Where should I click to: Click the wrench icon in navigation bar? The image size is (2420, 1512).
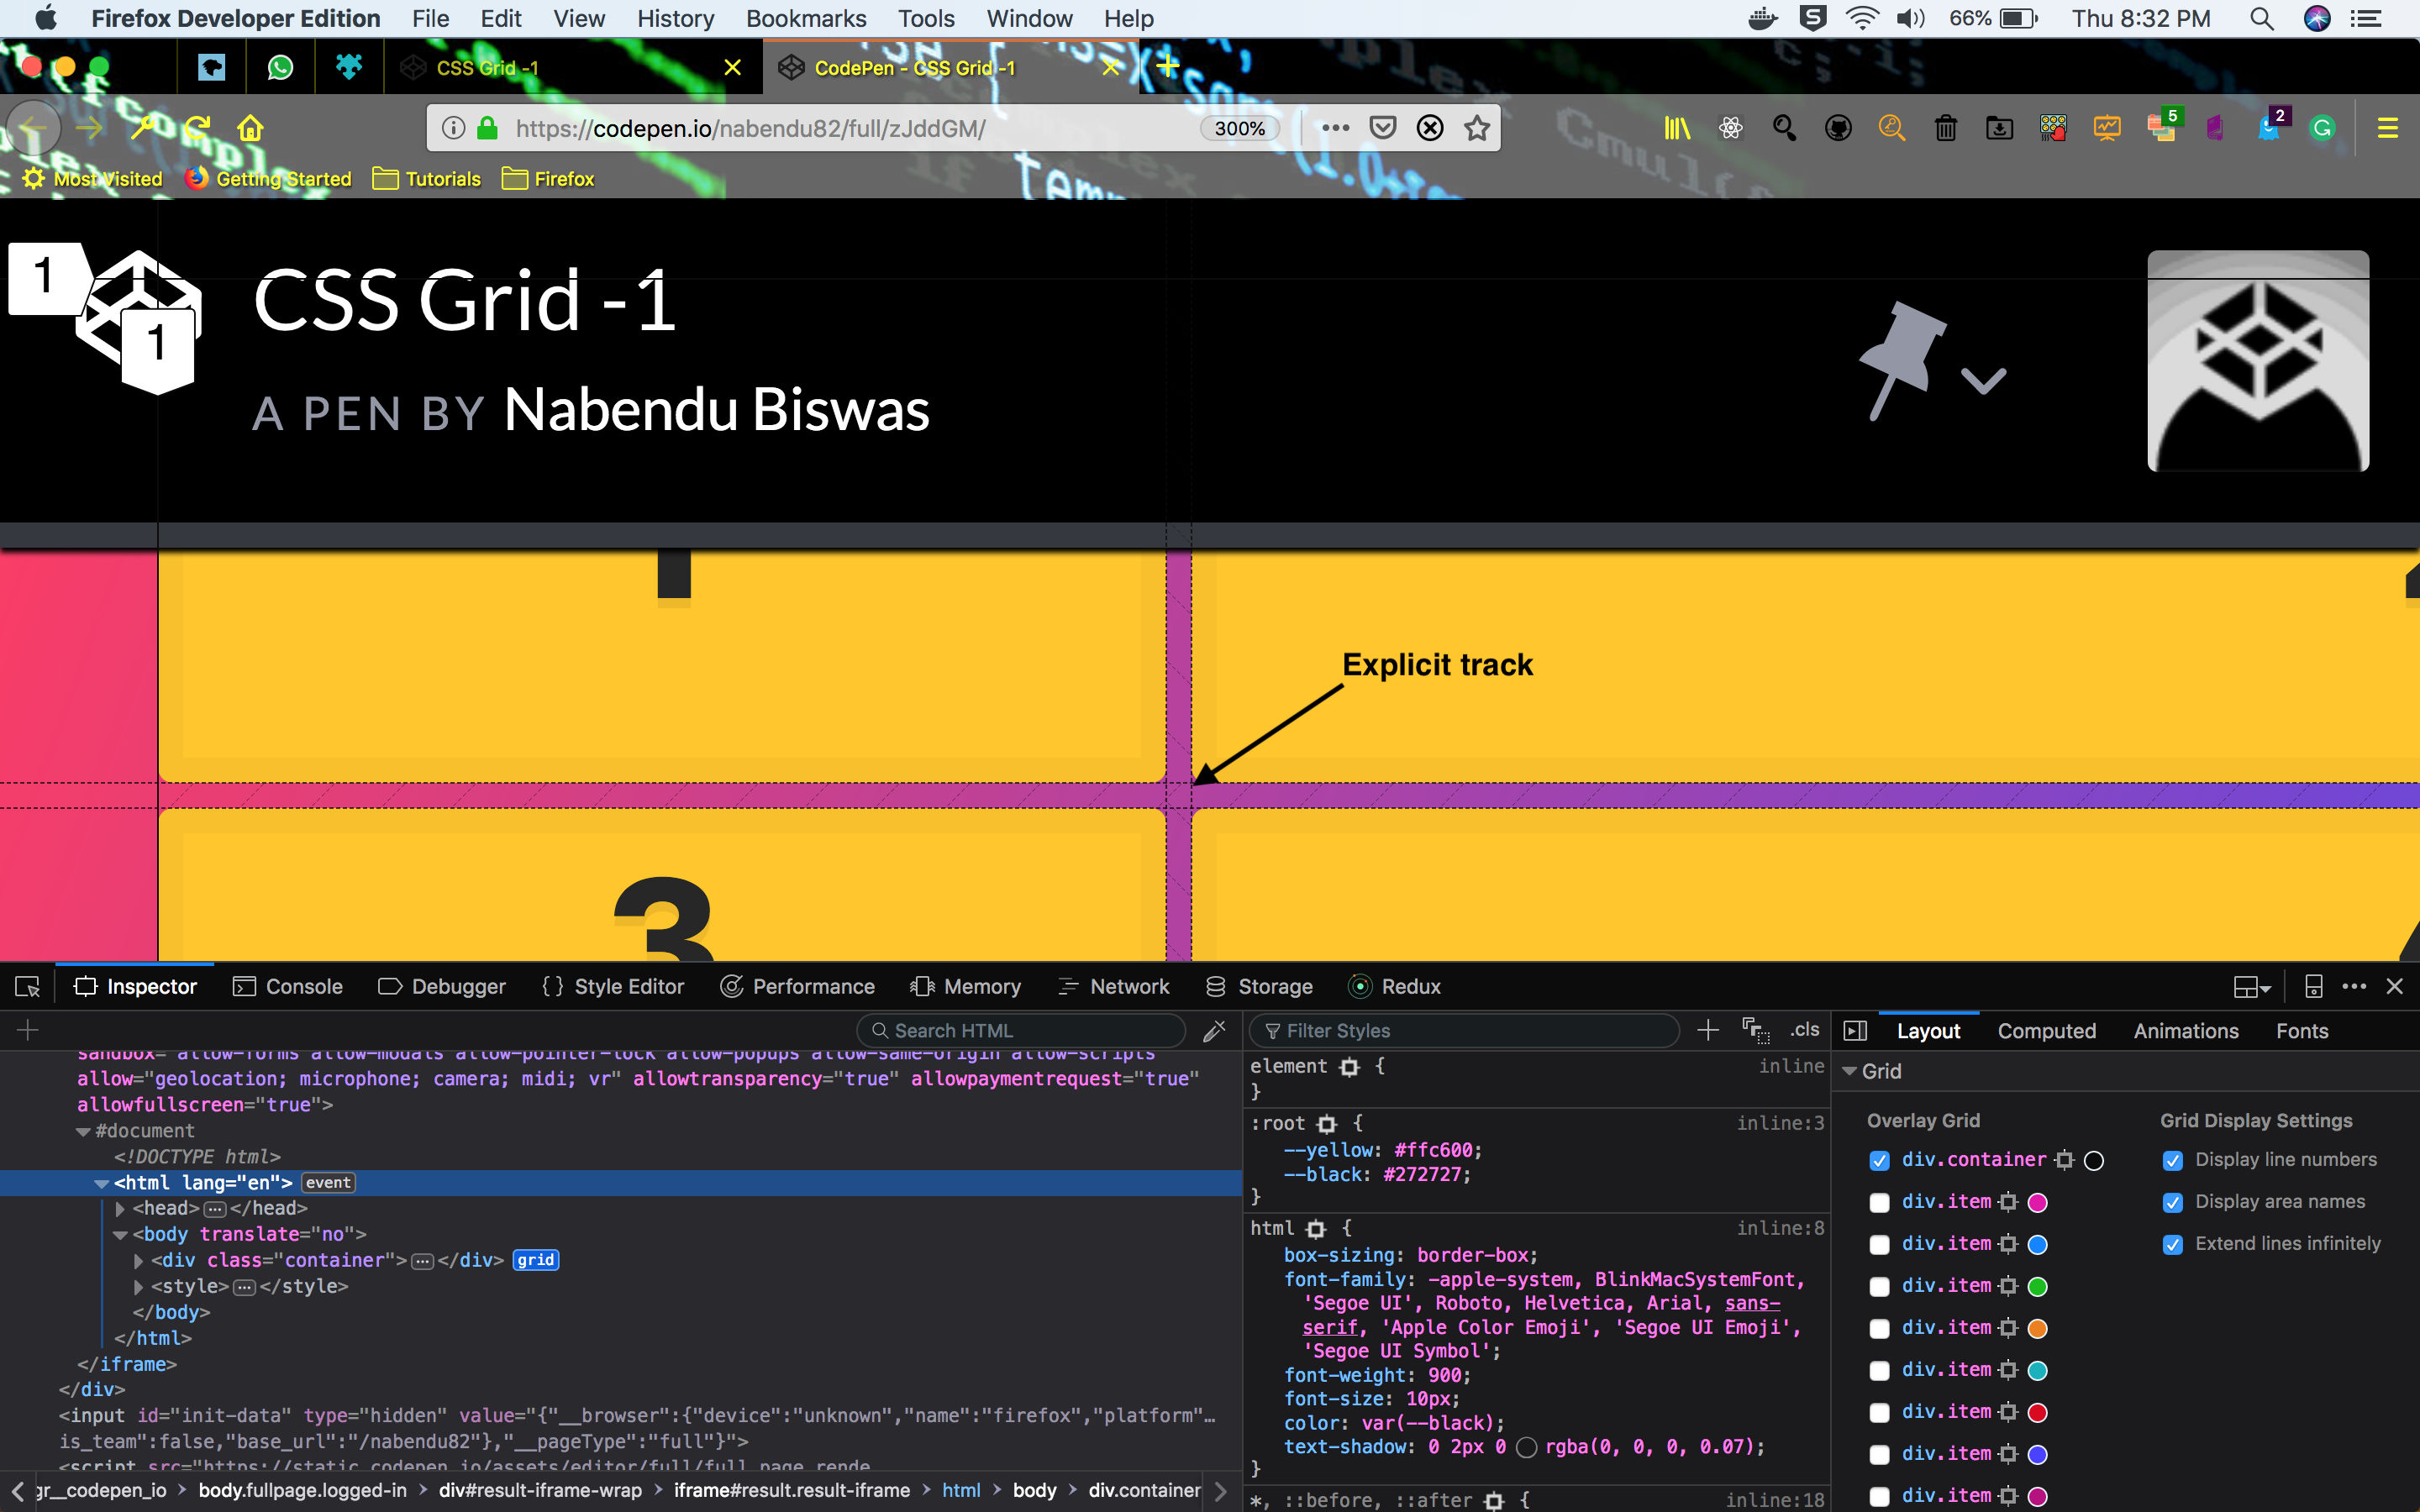coord(144,128)
